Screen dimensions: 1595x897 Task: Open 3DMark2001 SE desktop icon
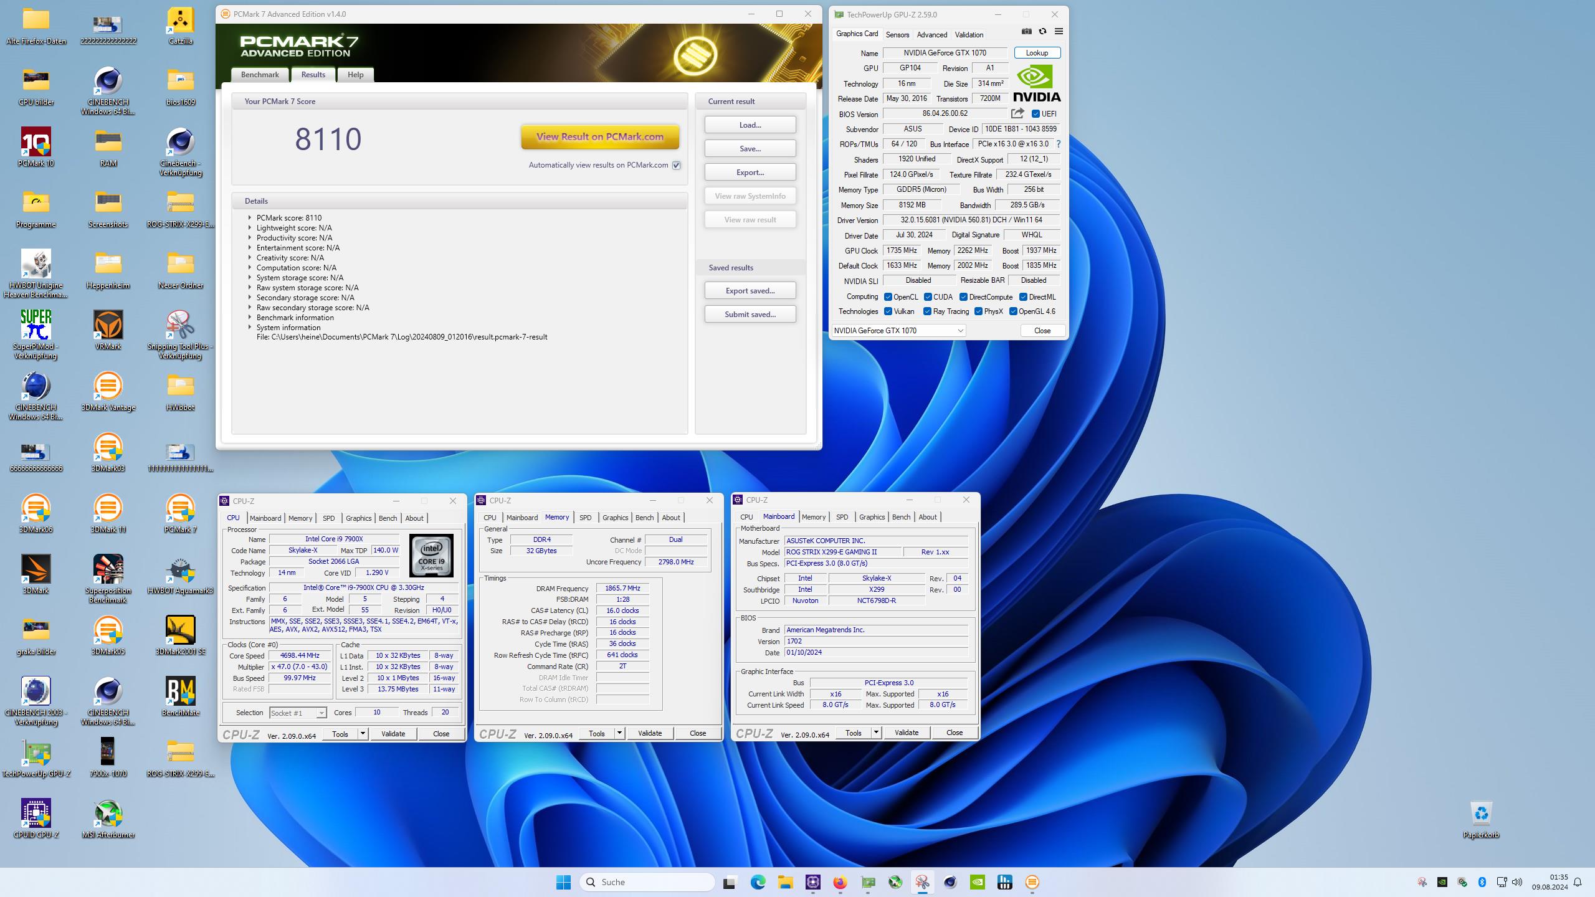coord(181,636)
